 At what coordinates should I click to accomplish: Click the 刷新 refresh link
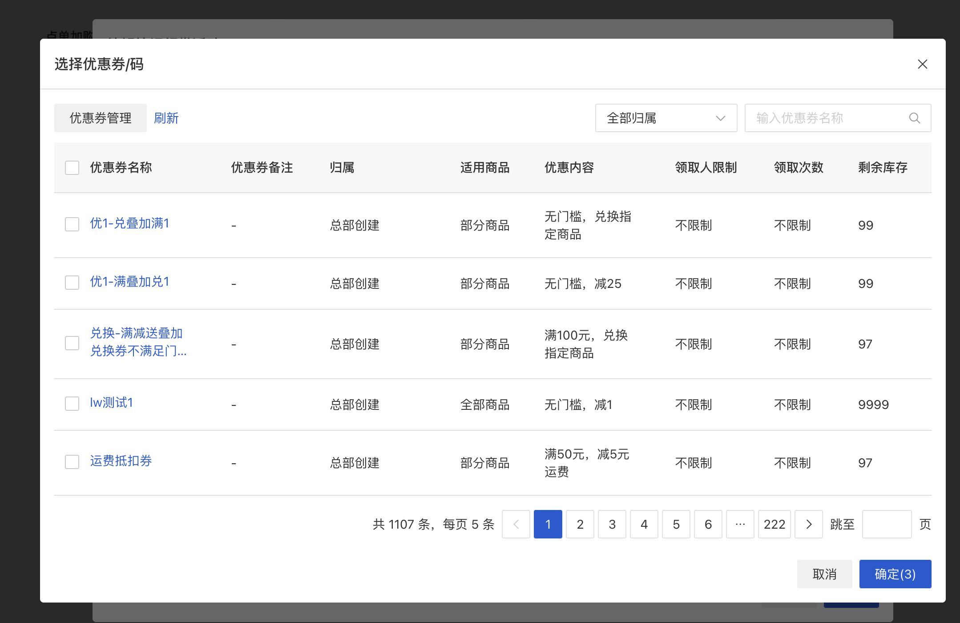[166, 118]
